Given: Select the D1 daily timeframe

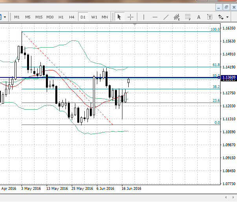Looking at the screenshot, I should [83, 17].
